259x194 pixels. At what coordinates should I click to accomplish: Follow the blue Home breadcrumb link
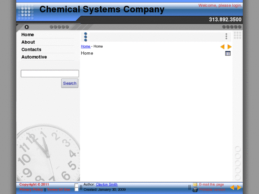(86, 46)
